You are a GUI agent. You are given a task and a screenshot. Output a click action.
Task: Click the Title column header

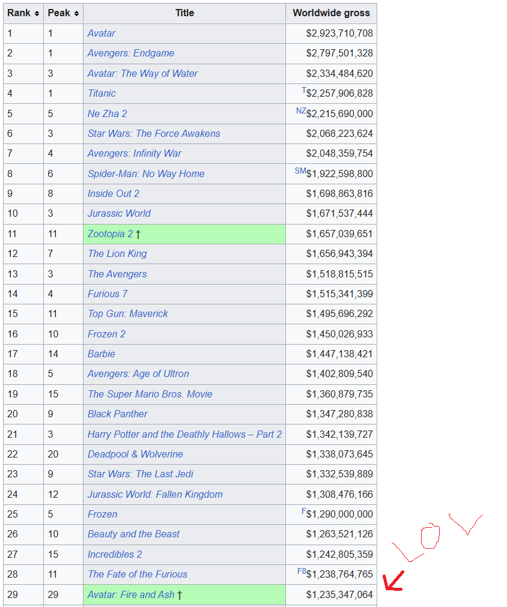(184, 13)
